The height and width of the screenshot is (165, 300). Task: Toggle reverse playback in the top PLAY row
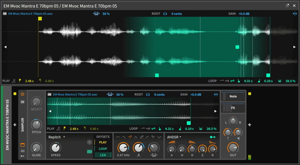coord(14,81)
